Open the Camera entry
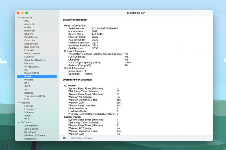Viewport: 226px width, 150px height. 29,34
